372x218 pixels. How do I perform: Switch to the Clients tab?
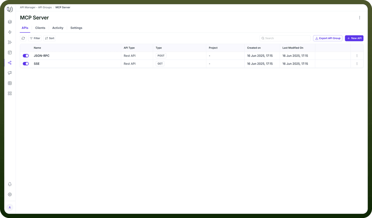(x=40, y=28)
